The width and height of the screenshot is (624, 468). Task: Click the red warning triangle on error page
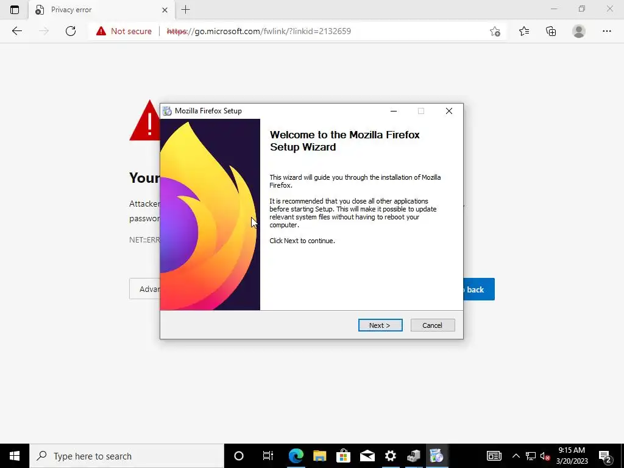pyautogui.click(x=145, y=121)
